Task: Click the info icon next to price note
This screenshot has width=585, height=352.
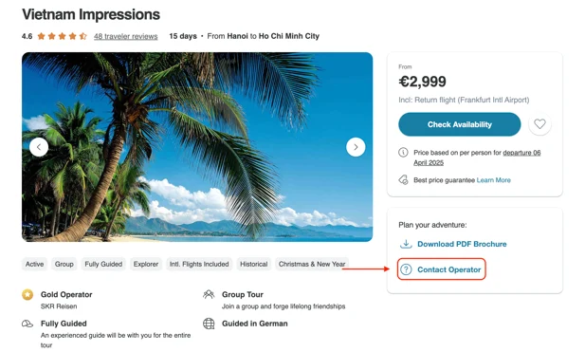Action: click(x=403, y=153)
